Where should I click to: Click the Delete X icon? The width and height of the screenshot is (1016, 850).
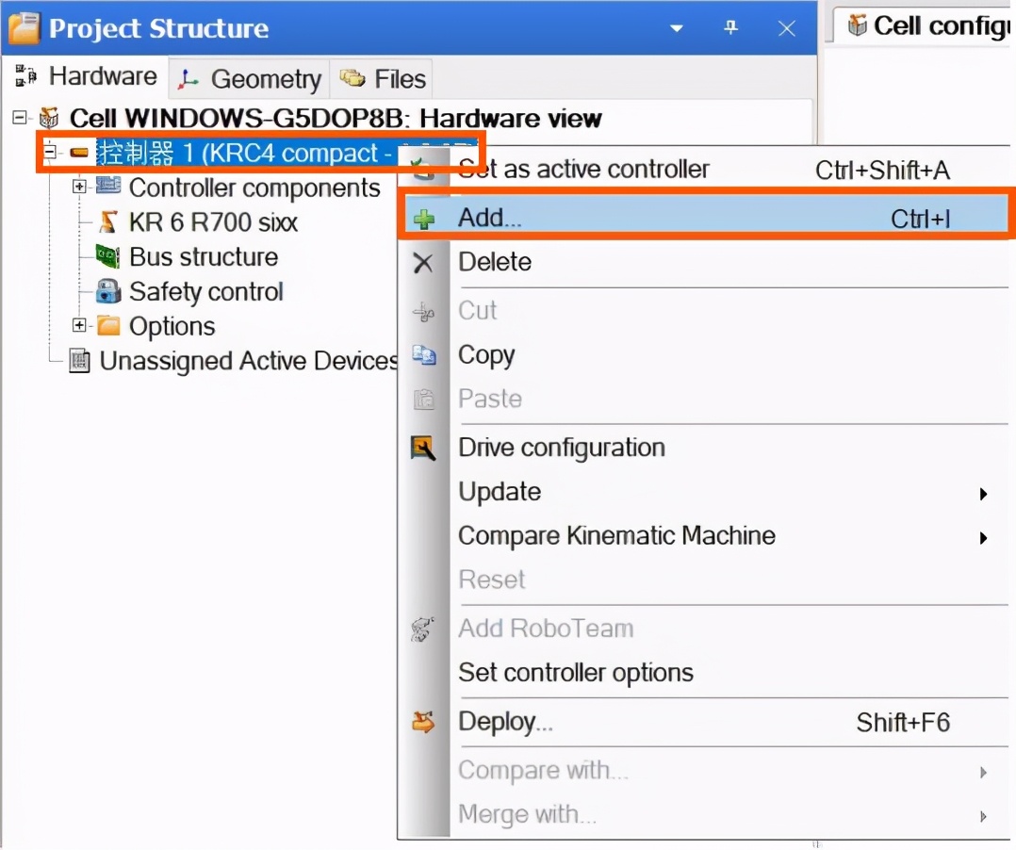(424, 263)
